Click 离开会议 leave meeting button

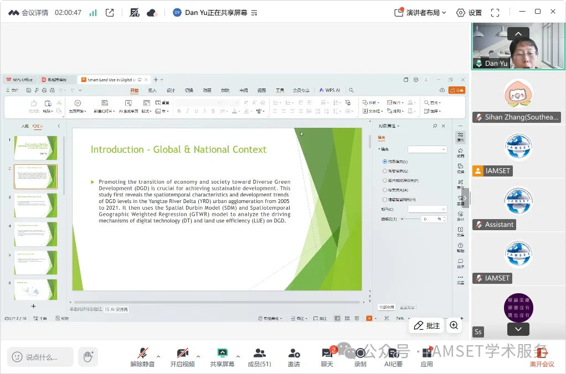(542, 357)
